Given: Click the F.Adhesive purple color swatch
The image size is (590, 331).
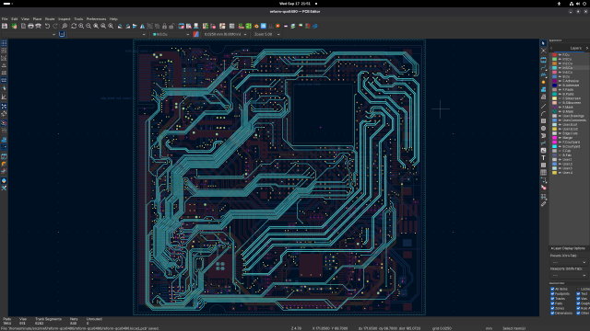Looking at the screenshot, I should click(x=554, y=81).
